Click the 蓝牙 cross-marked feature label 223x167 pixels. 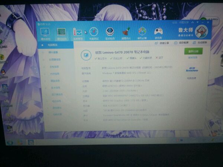[159, 58]
